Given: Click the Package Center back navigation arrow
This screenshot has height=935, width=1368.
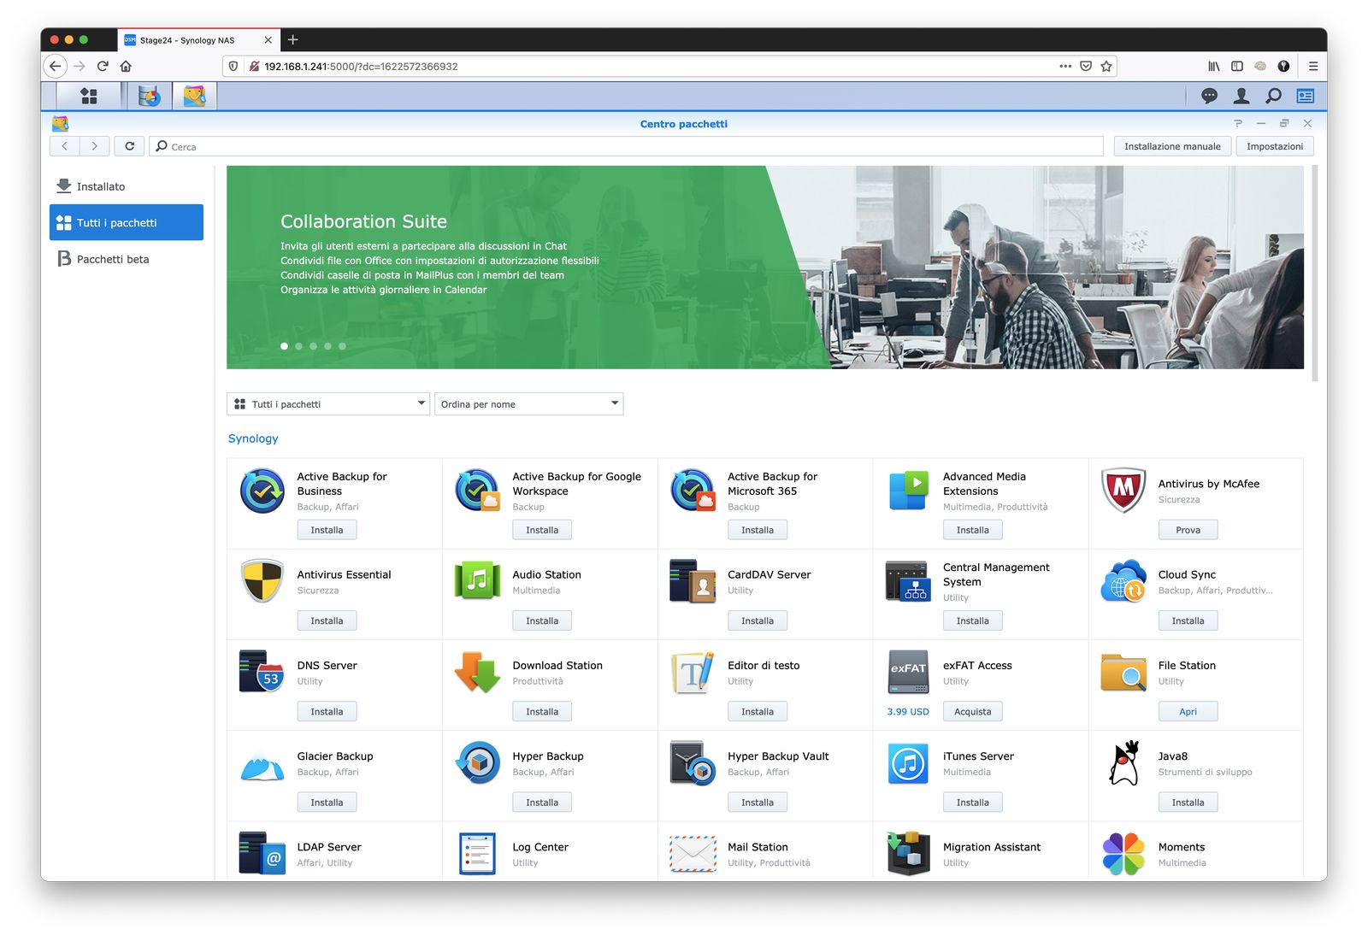Looking at the screenshot, I should (64, 146).
